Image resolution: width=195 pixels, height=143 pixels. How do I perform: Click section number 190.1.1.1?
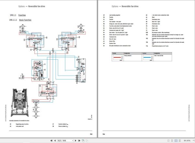[13, 20]
